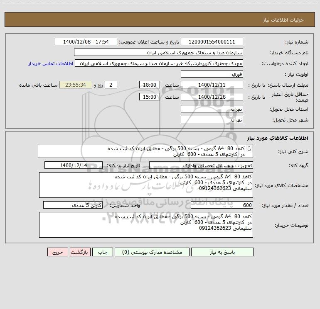Click the گروه کالا label
This screenshot has height=309, width=320.
298,165
